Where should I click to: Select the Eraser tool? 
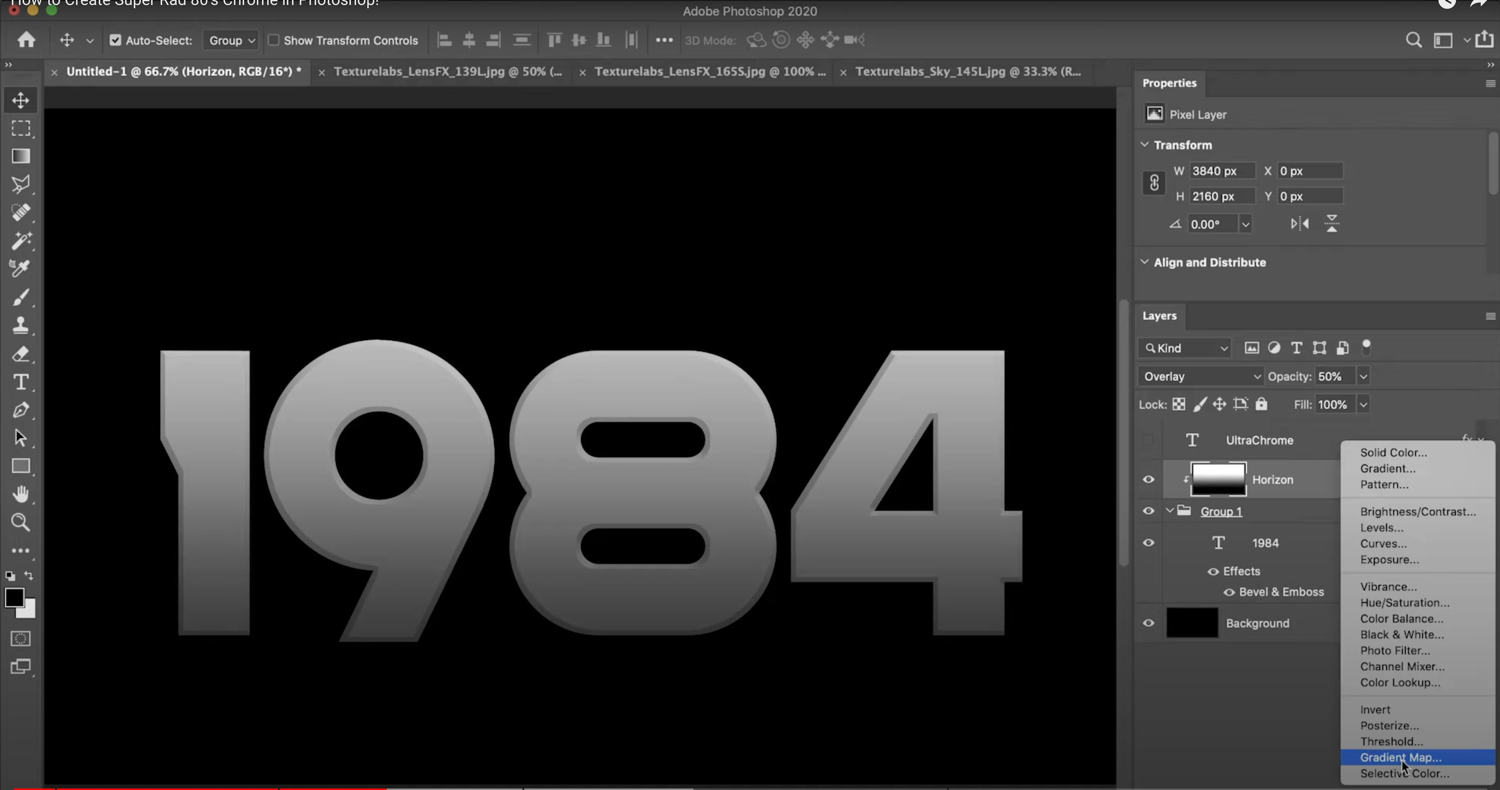tap(21, 354)
